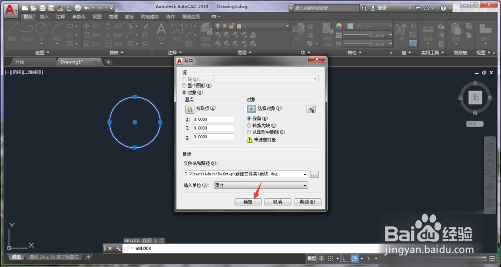Screen dimensions: 501x267
Task: Click the object color wheel swatch in Properties panel
Action: click(339, 26)
